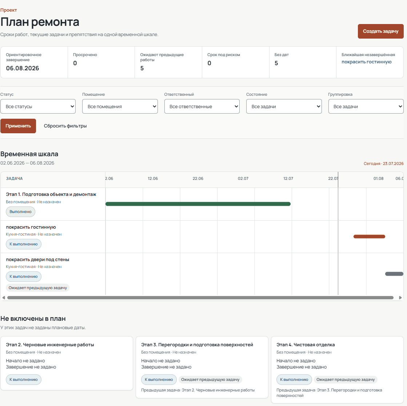Click Выполнено status badge of Этап 1
The image size is (407, 406).
[20, 212]
